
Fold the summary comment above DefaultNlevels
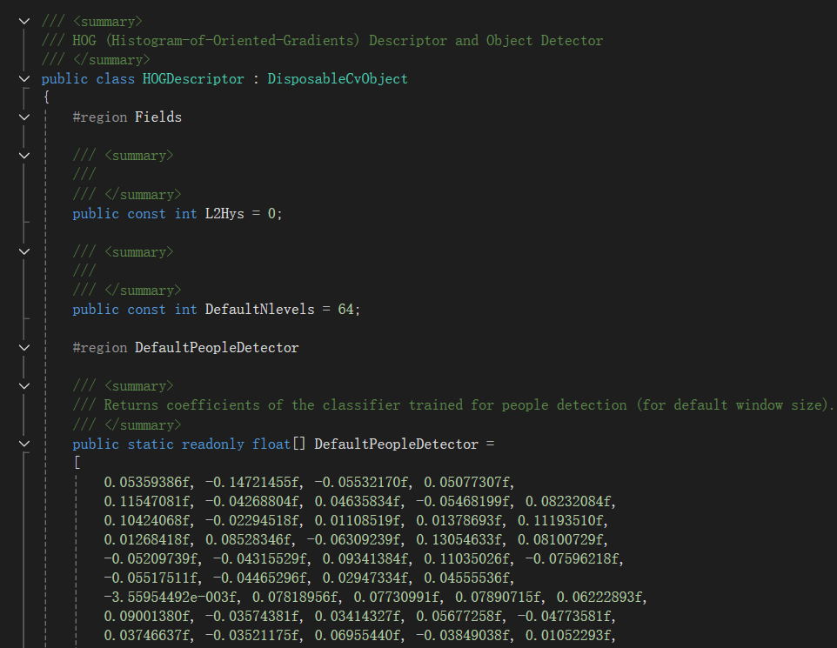pyautogui.click(x=24, y=252)
